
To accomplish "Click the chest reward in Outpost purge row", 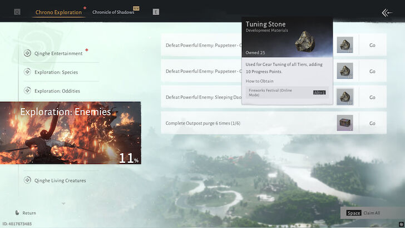I will point(344,123).
